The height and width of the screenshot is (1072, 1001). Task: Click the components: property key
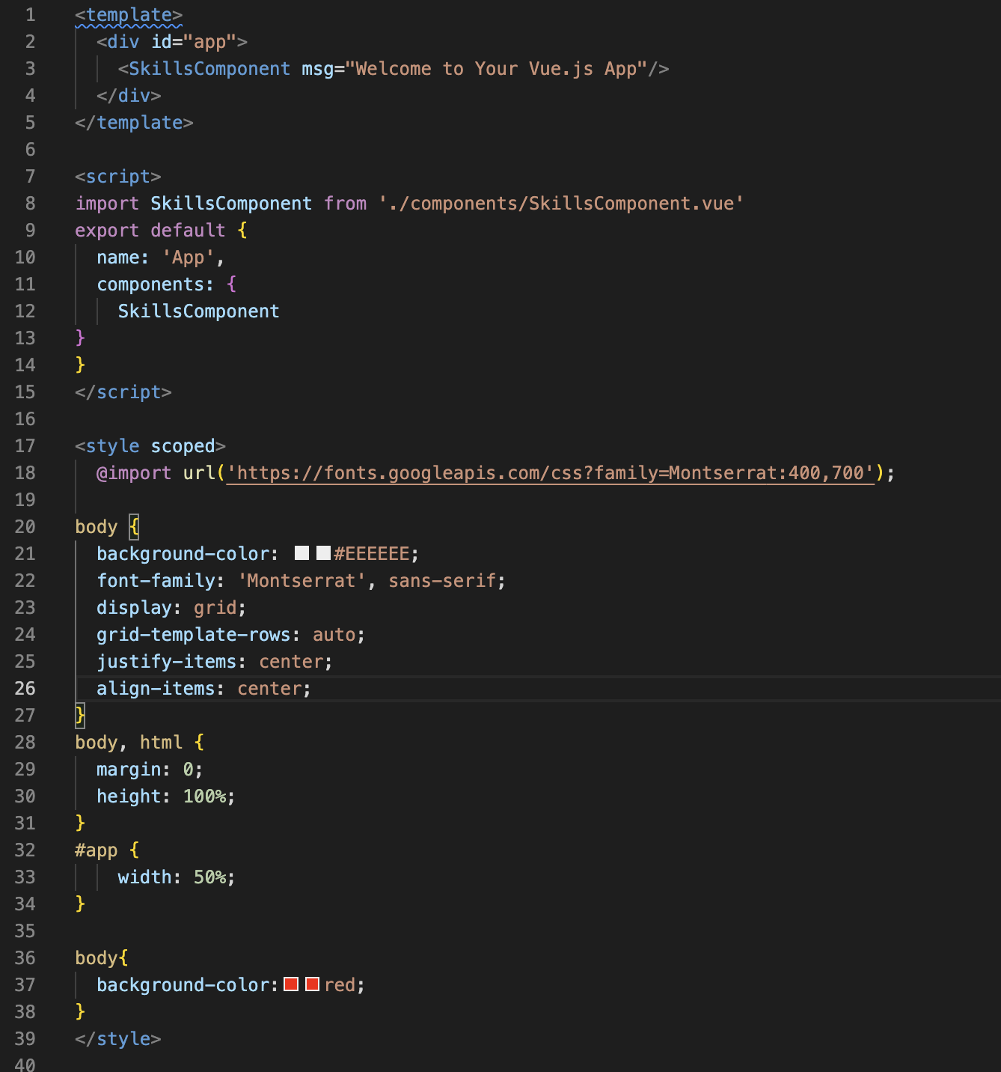point(155,284)
